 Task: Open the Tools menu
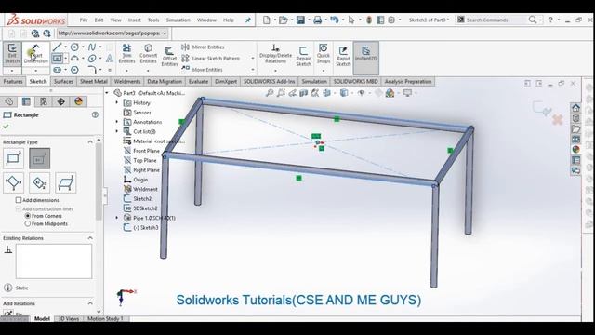point(153,20)
